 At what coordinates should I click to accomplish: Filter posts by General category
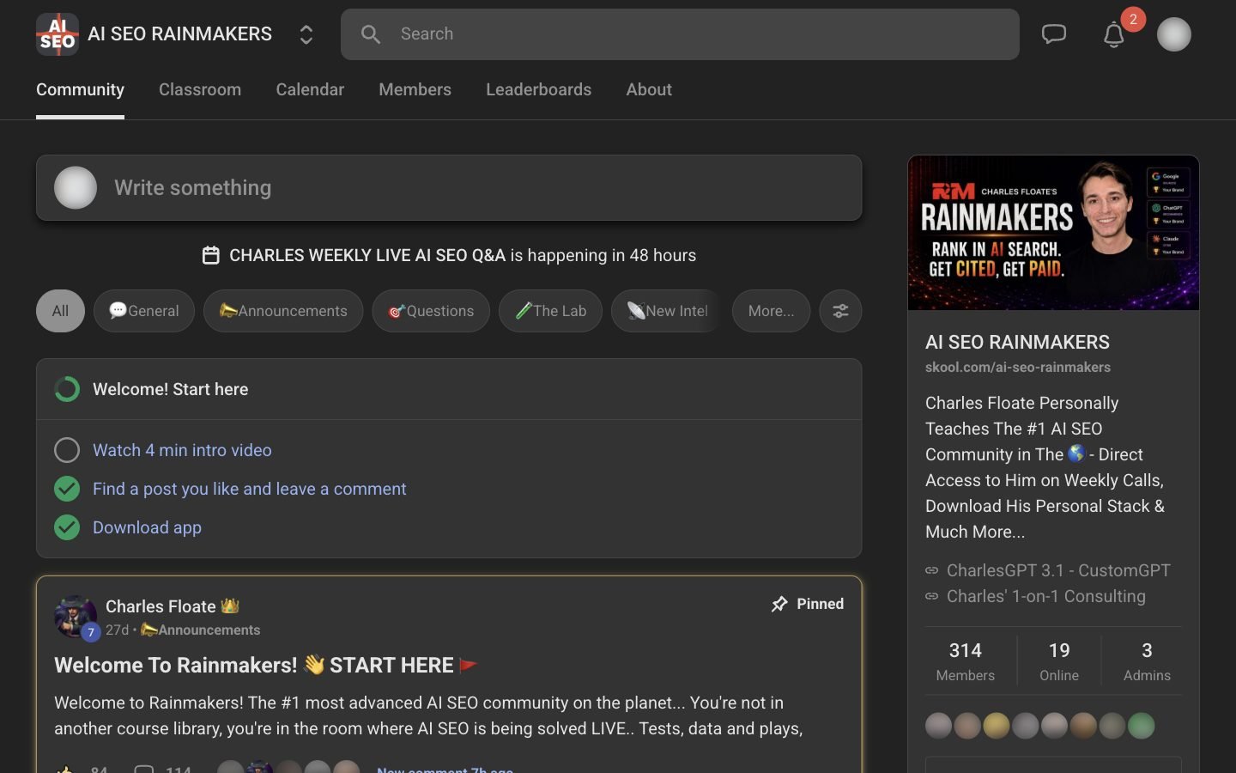click(144, 311)
